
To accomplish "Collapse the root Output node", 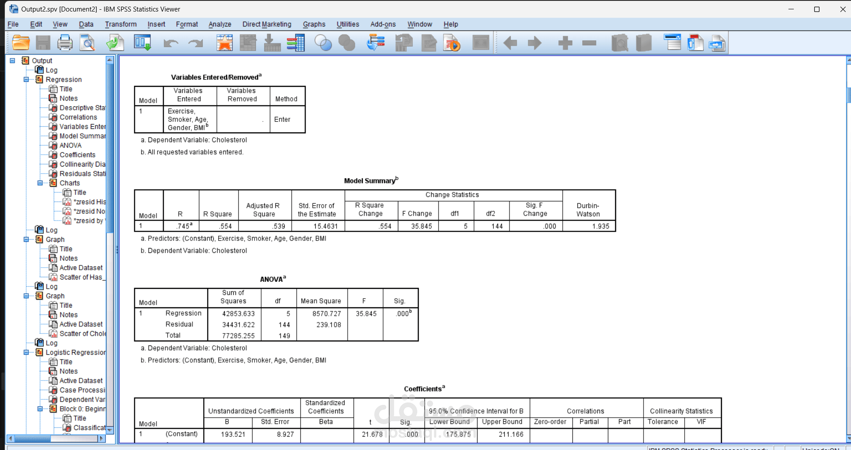I will 12,61.
